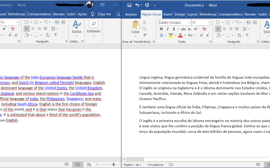Click the increase indent icon in Documento1
The image size is (270, 168).
click(x=64, y=22)
